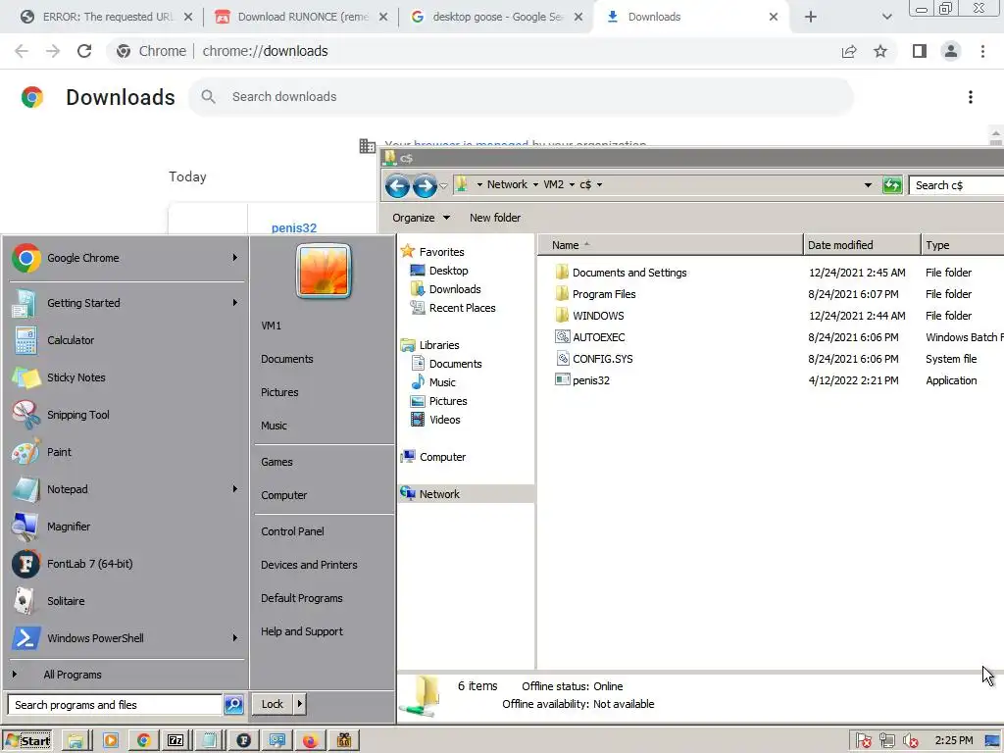1004x753 pixels.
Task: Open penis32 download link
Action: 294,227
